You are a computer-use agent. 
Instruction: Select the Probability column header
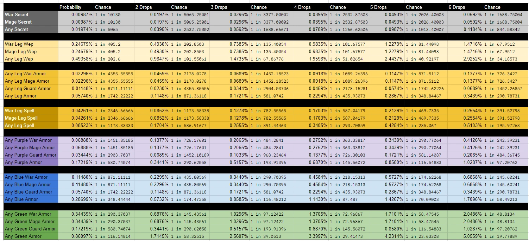coord(70,7)
